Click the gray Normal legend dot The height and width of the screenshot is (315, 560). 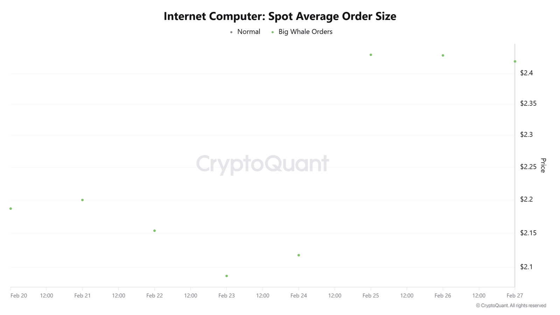coord(231,32)
